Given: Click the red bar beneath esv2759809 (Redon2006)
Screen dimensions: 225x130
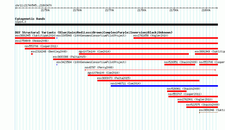Looking at the screenshot, I should [116, 43].
